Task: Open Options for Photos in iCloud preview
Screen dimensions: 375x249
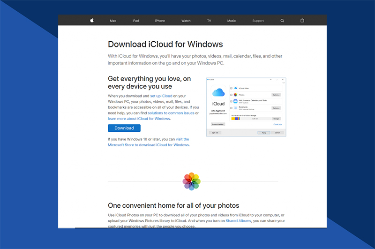Action: point(276,95)
